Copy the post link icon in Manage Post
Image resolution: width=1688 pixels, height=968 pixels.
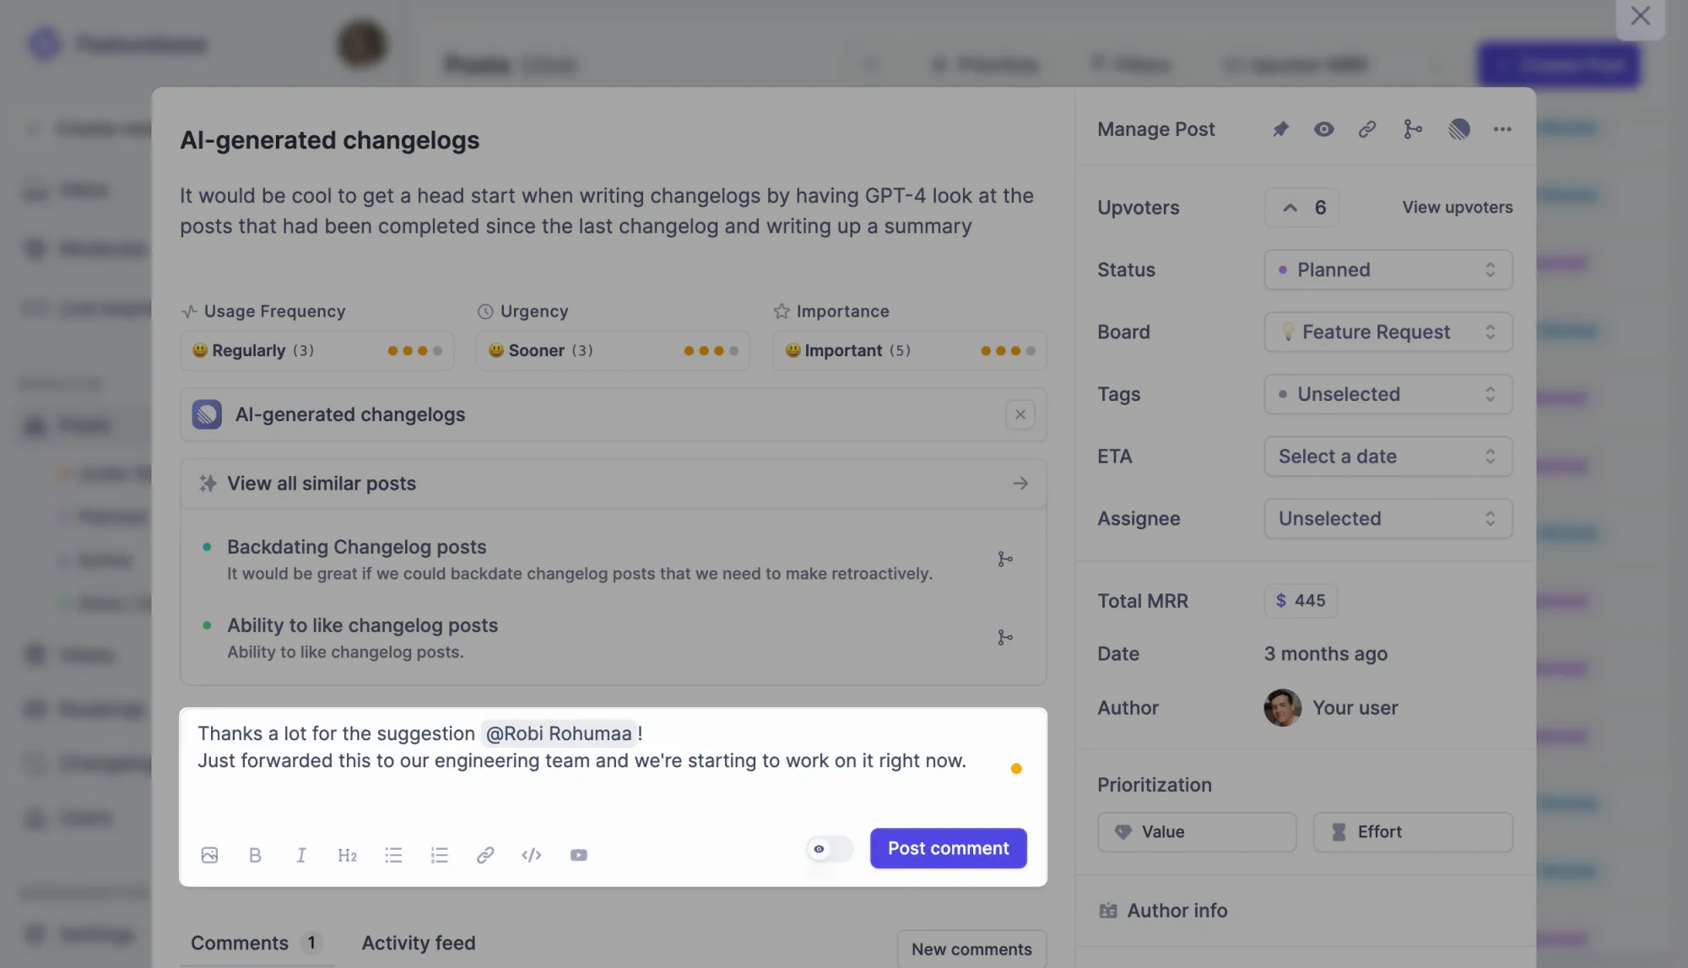pos(1367,129)
